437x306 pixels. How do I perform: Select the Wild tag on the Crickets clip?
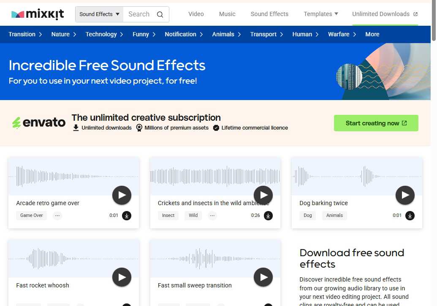[x=193, y=215]
